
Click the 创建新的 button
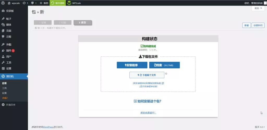point(258,25)
